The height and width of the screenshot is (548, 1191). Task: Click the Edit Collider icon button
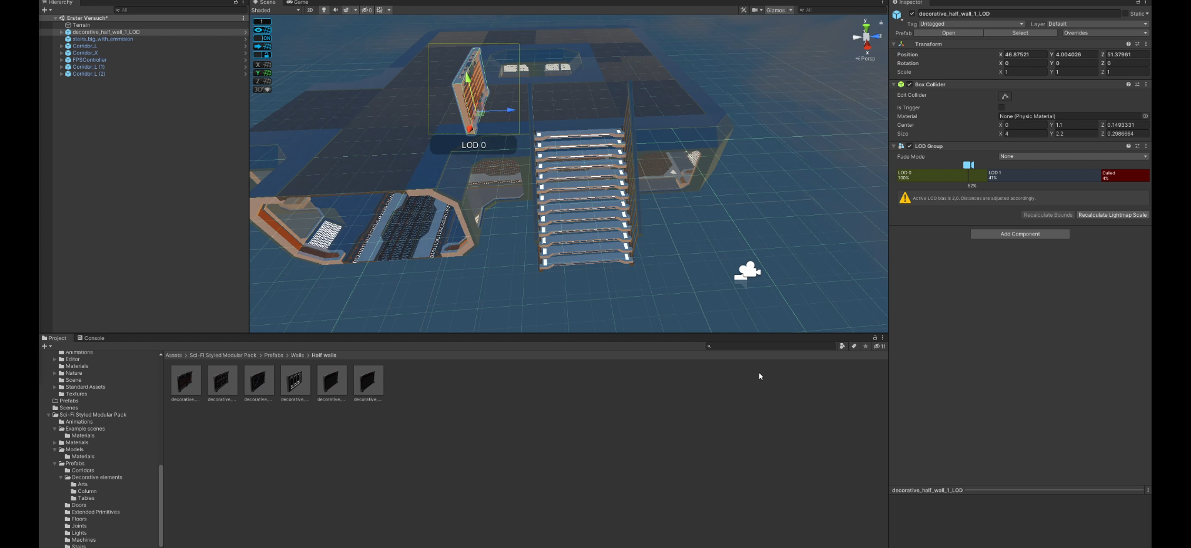tap(1005, 96)
